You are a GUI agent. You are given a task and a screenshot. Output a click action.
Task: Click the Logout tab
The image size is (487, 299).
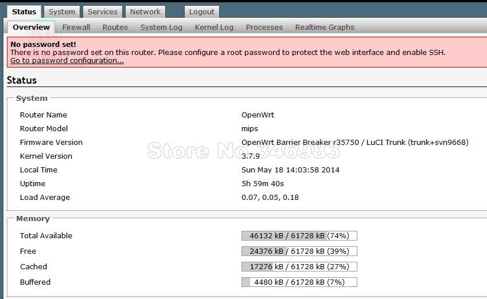[x=201, y=12]
